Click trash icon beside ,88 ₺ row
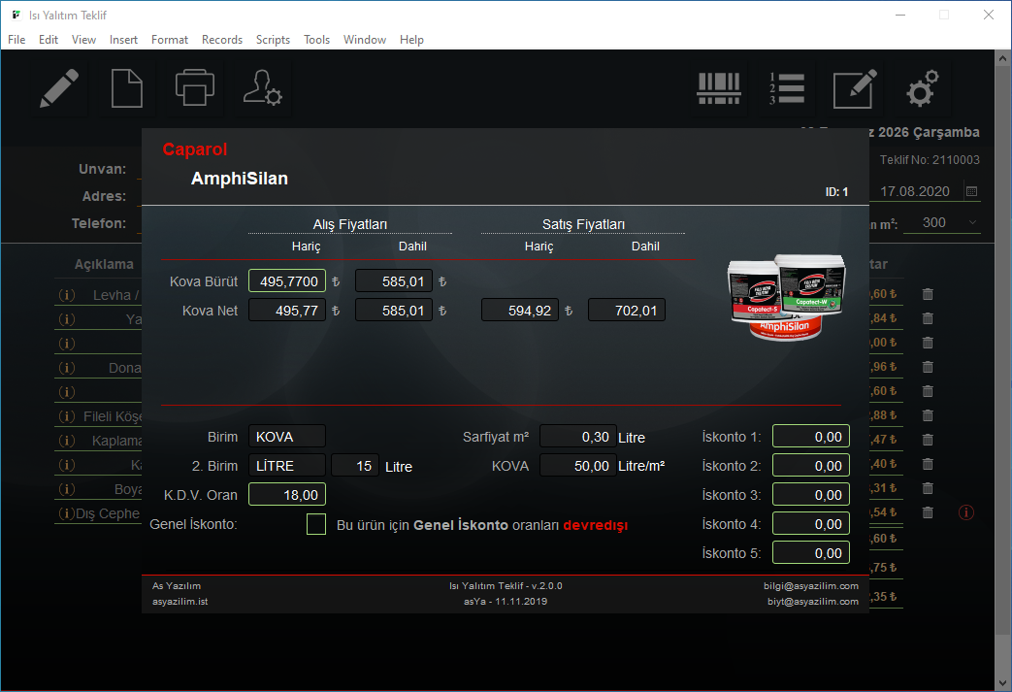1012x692 pixels. click(928, 415)
